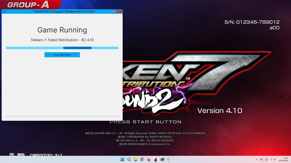This screenshot has width=291, height=163.
Task: Open the volume tray icon
Action: 275,159
